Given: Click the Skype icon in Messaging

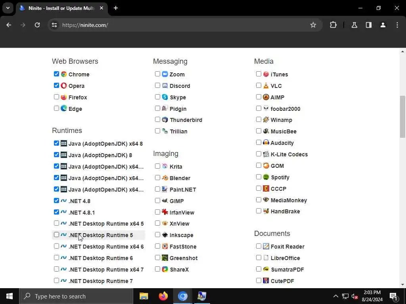Looking at the screenshot, I should 165,97.
